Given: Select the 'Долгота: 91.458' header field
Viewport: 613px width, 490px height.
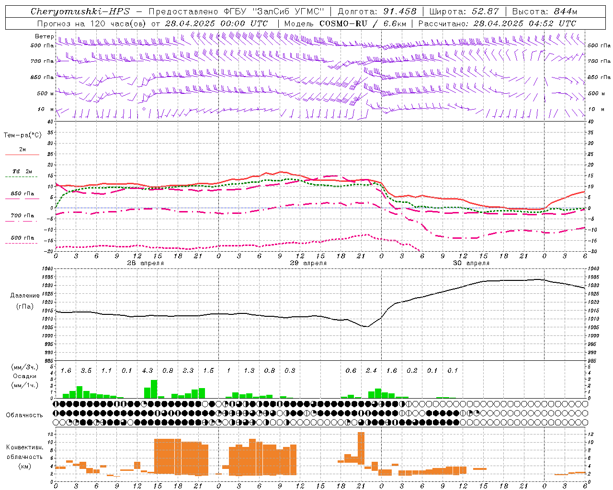Looking at the screenshot, I should click(377, 11).
